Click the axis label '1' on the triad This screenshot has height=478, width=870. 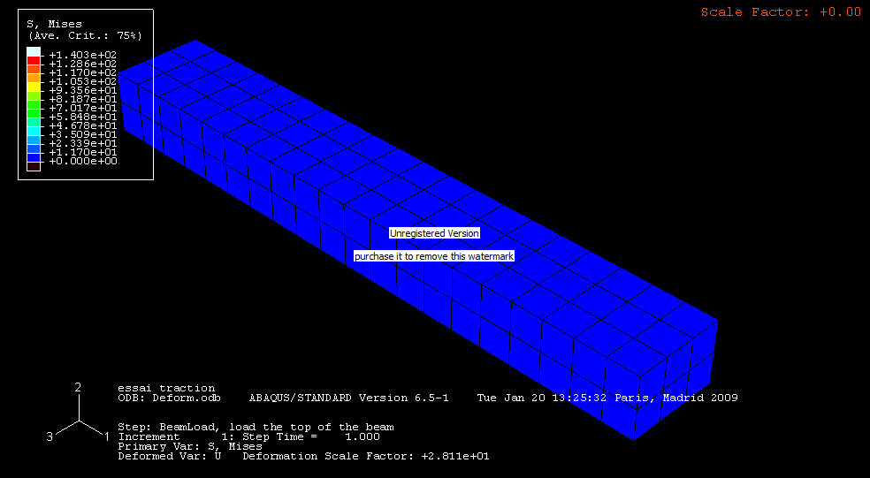point(106,437)
